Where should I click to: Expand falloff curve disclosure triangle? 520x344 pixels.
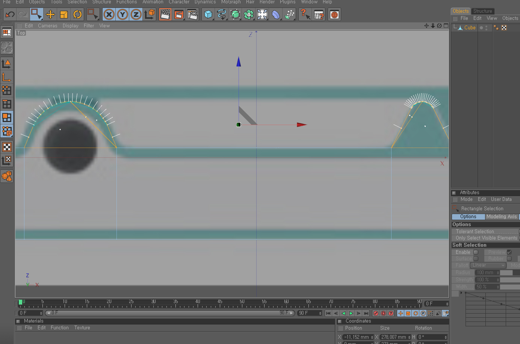[x=461, y=293]
